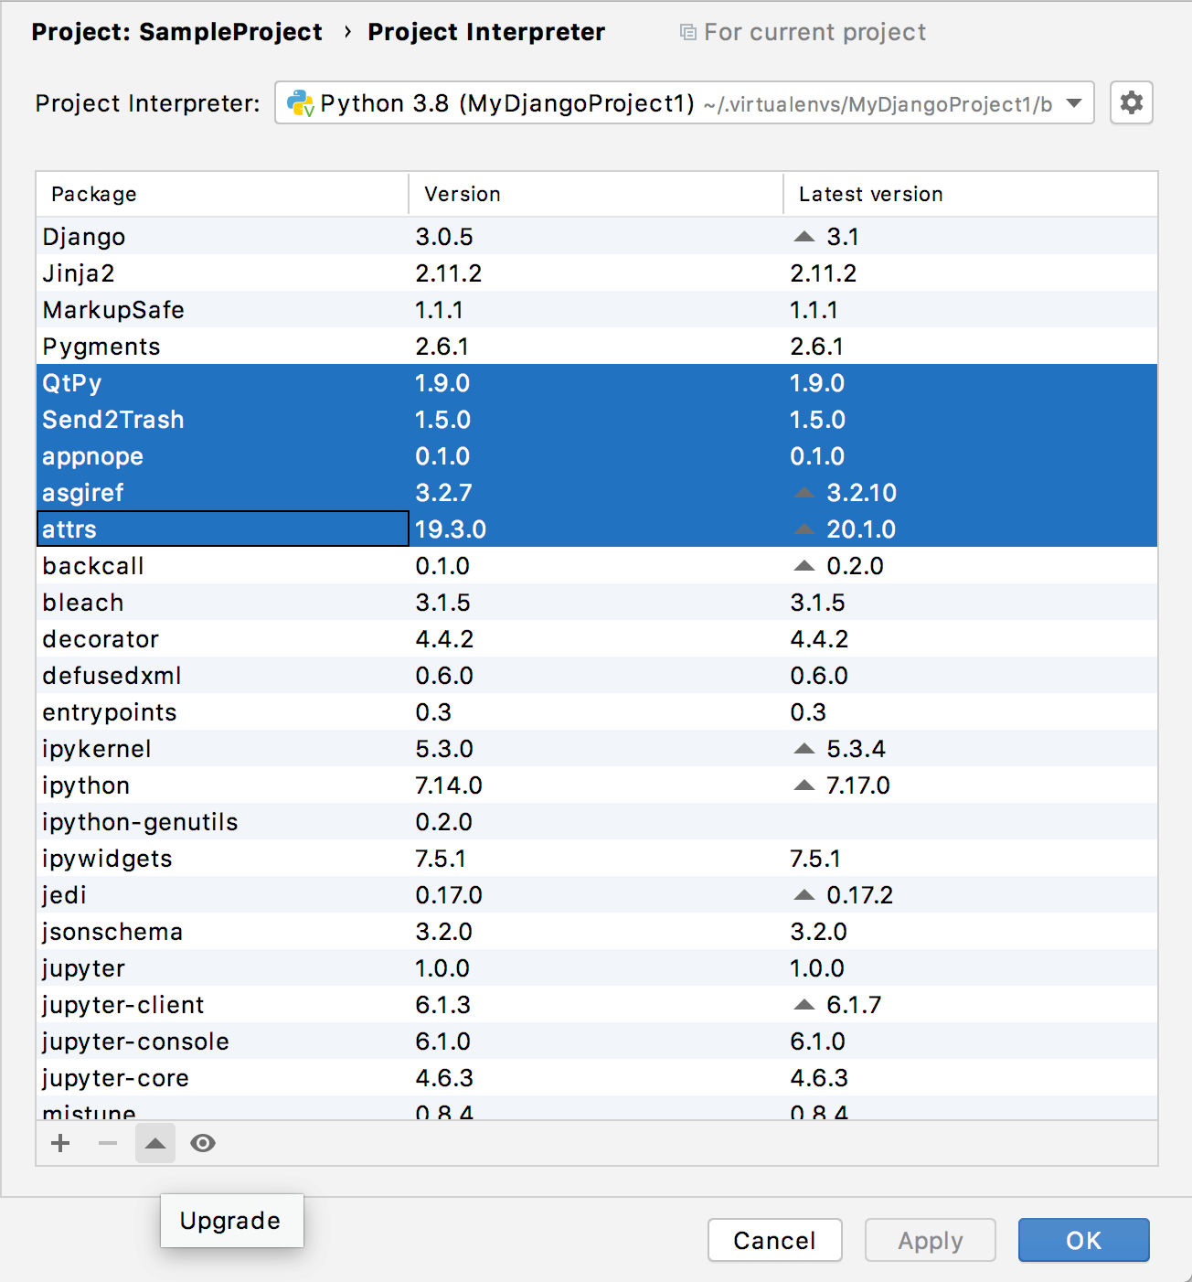Cancel the interpreter dialog
Screen dimensions: 1192x1282
tap(774, 1240)
